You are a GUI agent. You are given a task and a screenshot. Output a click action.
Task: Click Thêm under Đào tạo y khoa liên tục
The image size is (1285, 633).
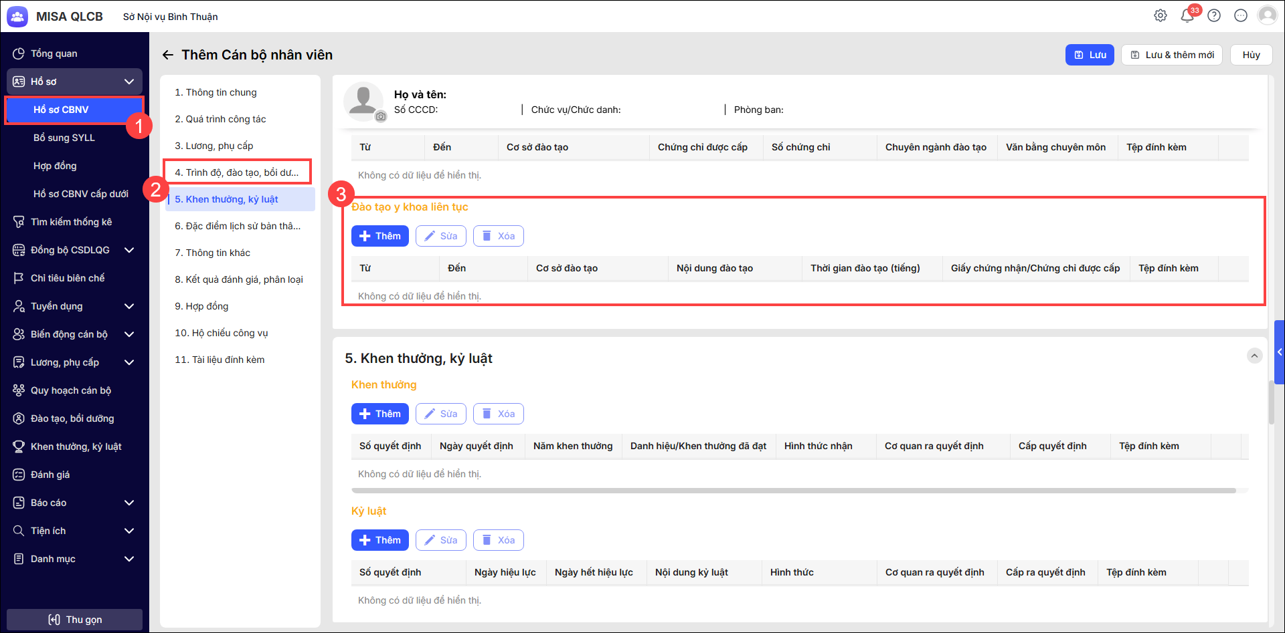(379, 236)
